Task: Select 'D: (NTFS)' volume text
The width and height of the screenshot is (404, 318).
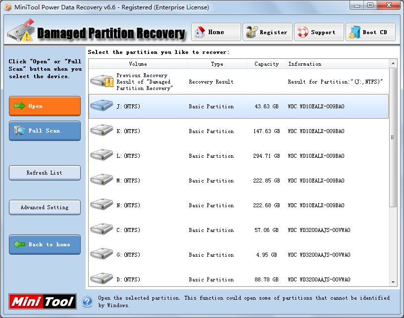Action: (x=128, y=279)
